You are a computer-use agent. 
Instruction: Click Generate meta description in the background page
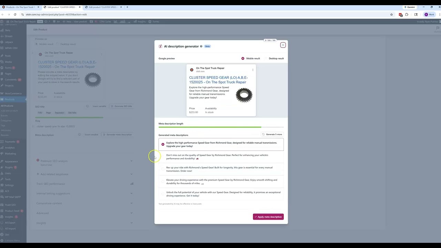[x=117, y=135]
